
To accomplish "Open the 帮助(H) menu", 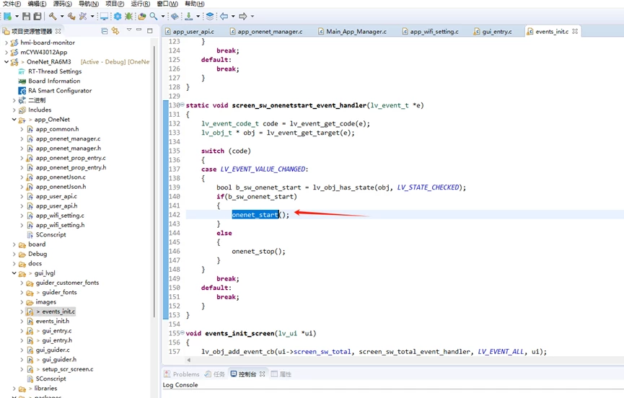I will pos(195,4).
